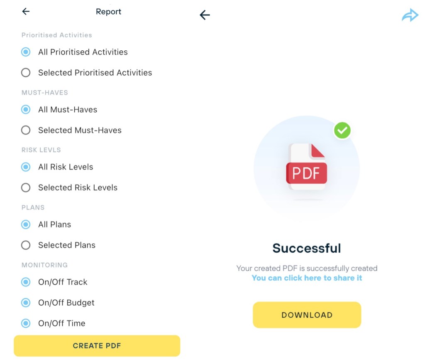Viewport: 425px width, 360px height.
Task: Tap the green success checkmark badge
Action: [342, 131]
